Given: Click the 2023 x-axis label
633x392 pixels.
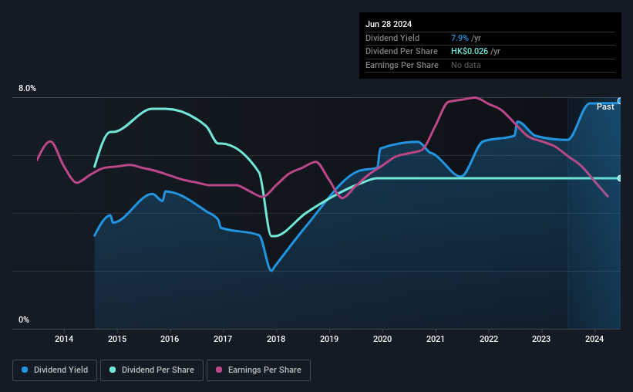Looking at the screenshot, I should (541, 339).
